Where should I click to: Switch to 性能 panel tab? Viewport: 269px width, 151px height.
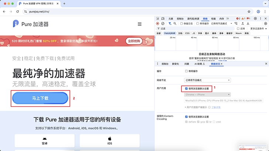tap(213, 19)
